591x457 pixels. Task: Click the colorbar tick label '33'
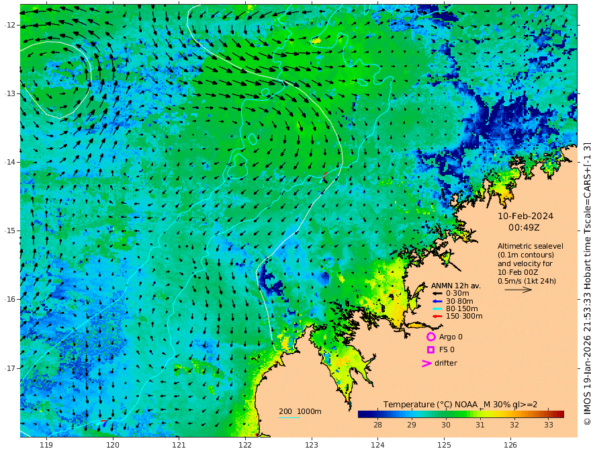click(549, 425)
